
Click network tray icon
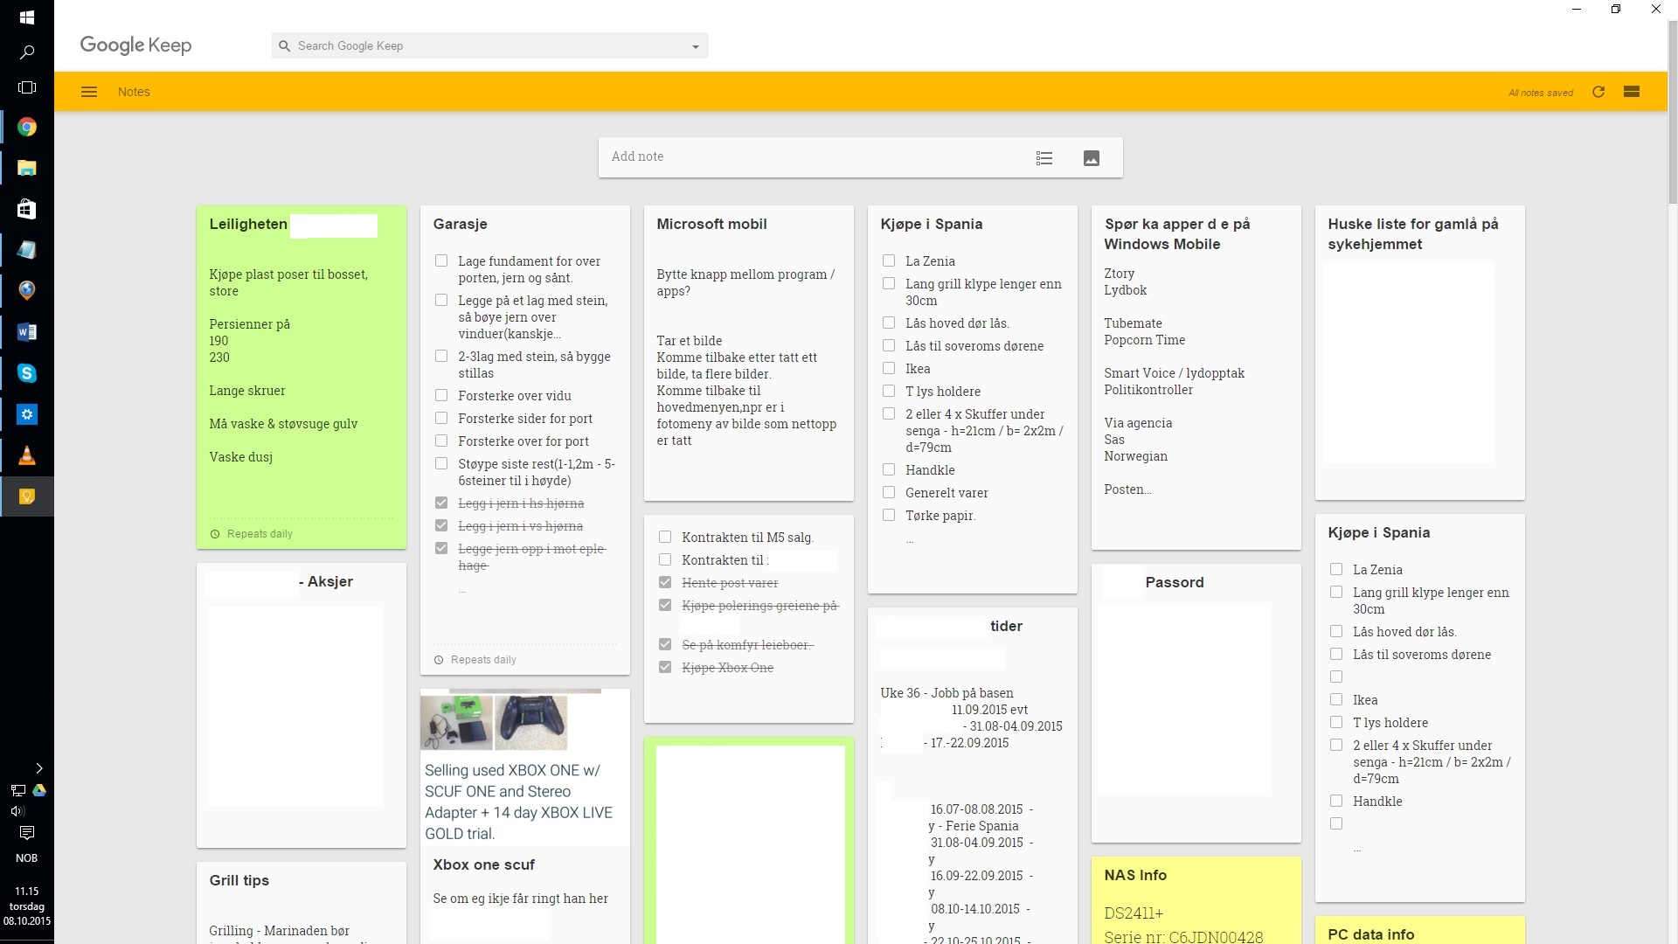coord(17,790)
